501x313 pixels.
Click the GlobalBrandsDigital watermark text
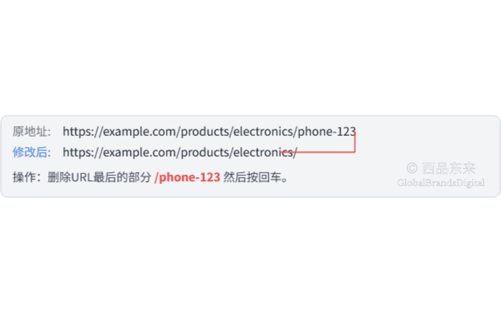tap(441, 183)
